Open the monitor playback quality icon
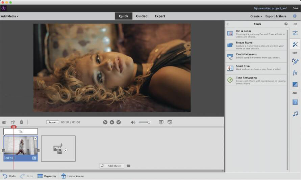This screenshot has width=301, height=180. 161,122
